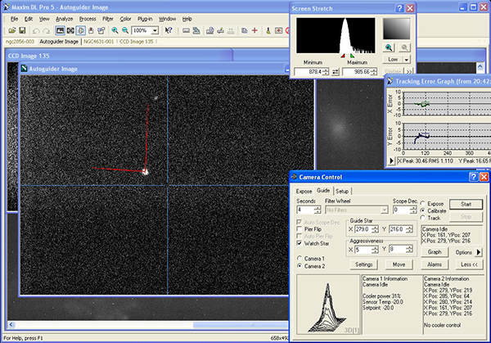Image resolution: width=491 pixels, height=343 pixels.
Task: Expand the Options arrow menu
Action: (x=479, y=252)
